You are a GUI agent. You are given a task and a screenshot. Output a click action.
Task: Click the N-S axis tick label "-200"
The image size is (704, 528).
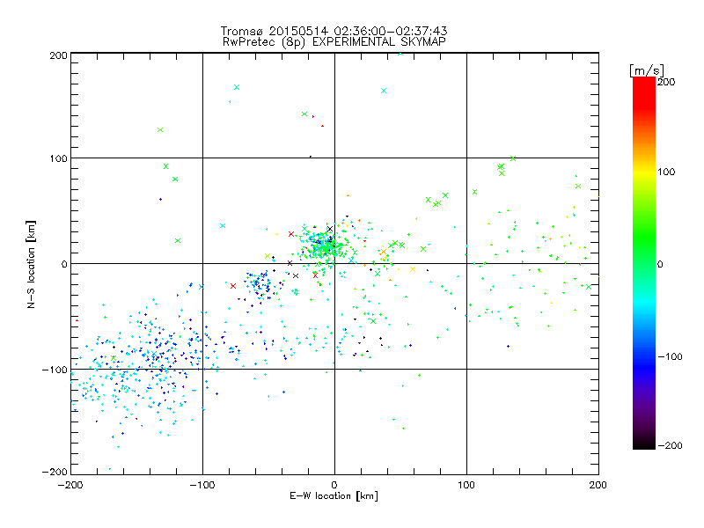coord(55,472)
